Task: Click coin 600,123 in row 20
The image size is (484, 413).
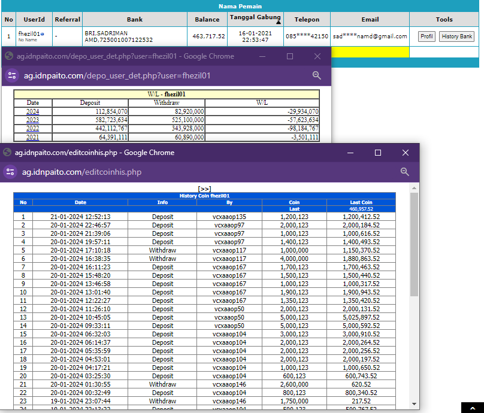Action: pos(294,376)
